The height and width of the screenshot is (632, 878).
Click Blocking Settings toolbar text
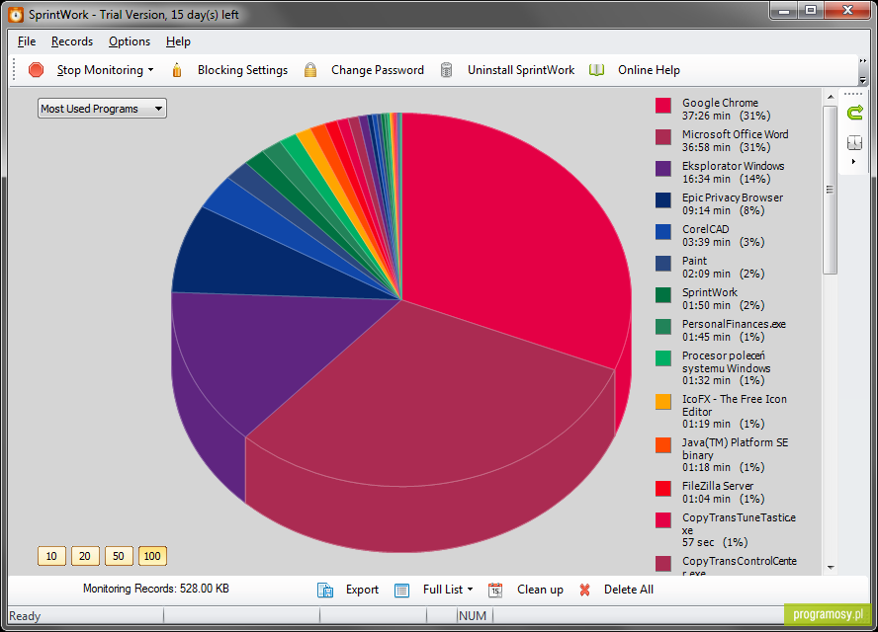242,70
